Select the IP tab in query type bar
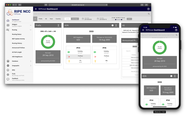The image size is (186, 116). [35, 19]
